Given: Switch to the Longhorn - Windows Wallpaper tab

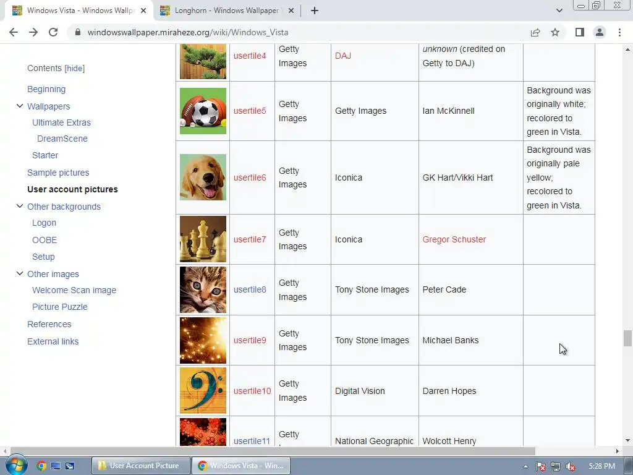Looking at the screenshot, I should point(227,11).
